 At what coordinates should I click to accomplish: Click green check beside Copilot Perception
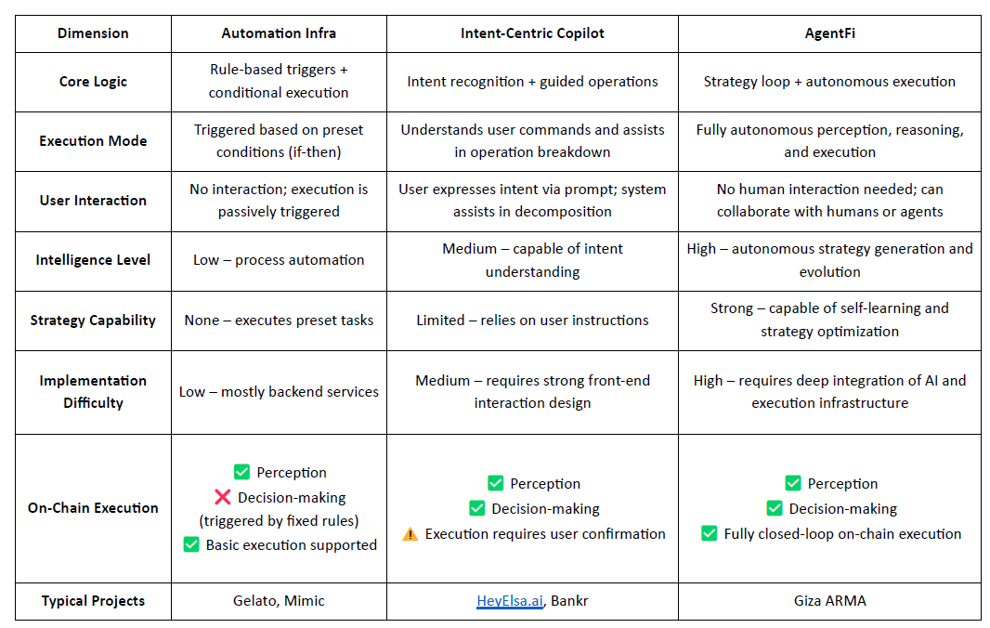pos(496,483)
